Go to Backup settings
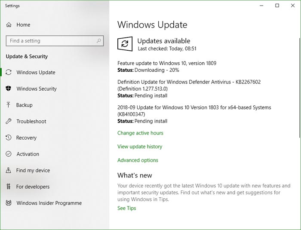 click(x=24, y=105)
